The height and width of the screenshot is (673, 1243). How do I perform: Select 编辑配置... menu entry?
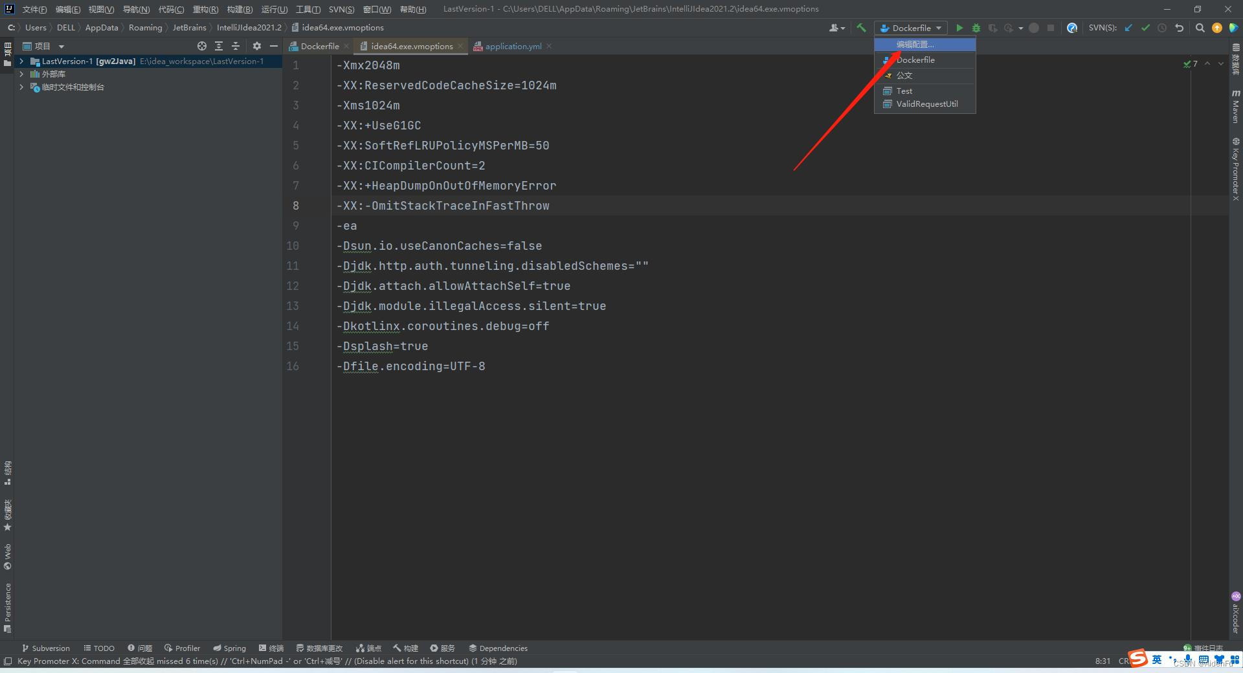(x=925, y=44)
